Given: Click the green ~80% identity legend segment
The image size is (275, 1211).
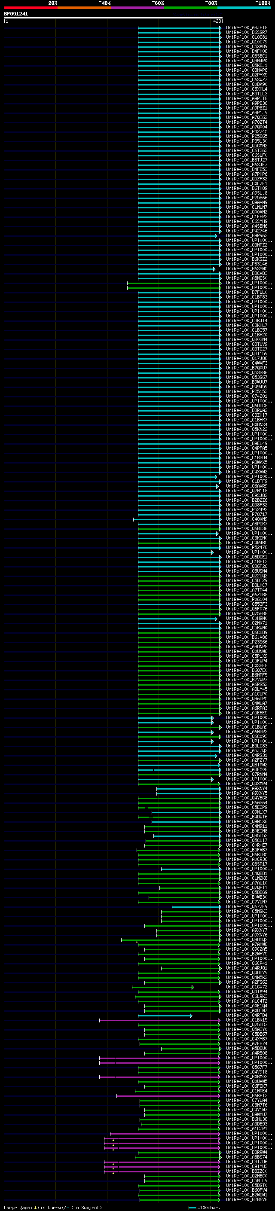Looking at the screenshot, I should pyautogui.click(x=191, y=8).
